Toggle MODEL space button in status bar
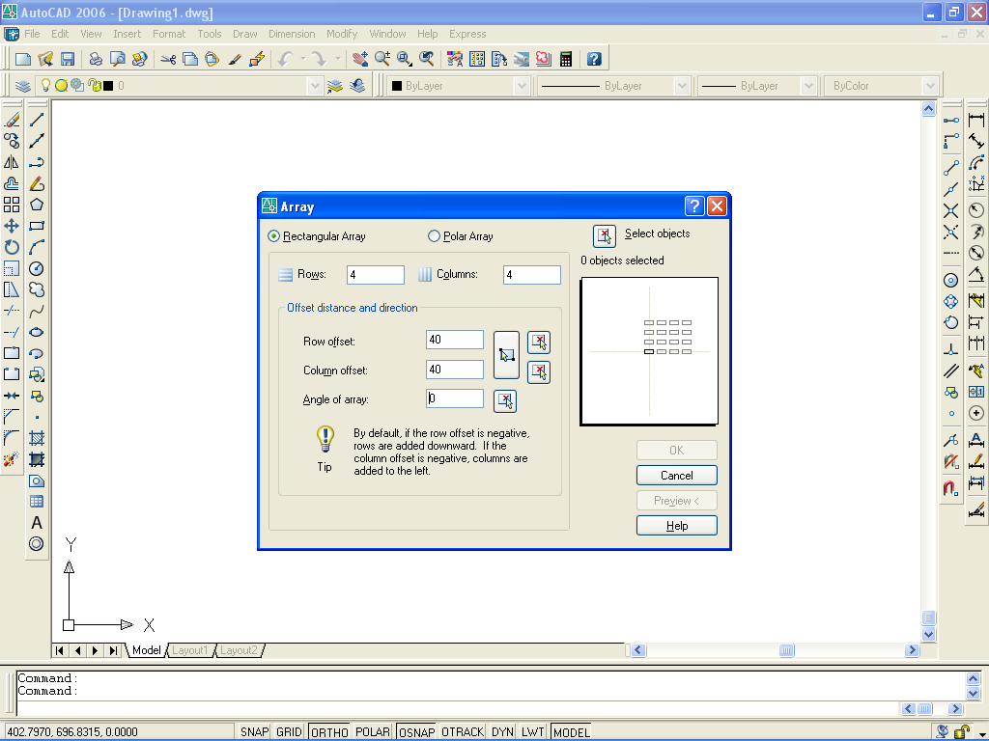The height and width of the screenshot is (741, 989). 571,731
